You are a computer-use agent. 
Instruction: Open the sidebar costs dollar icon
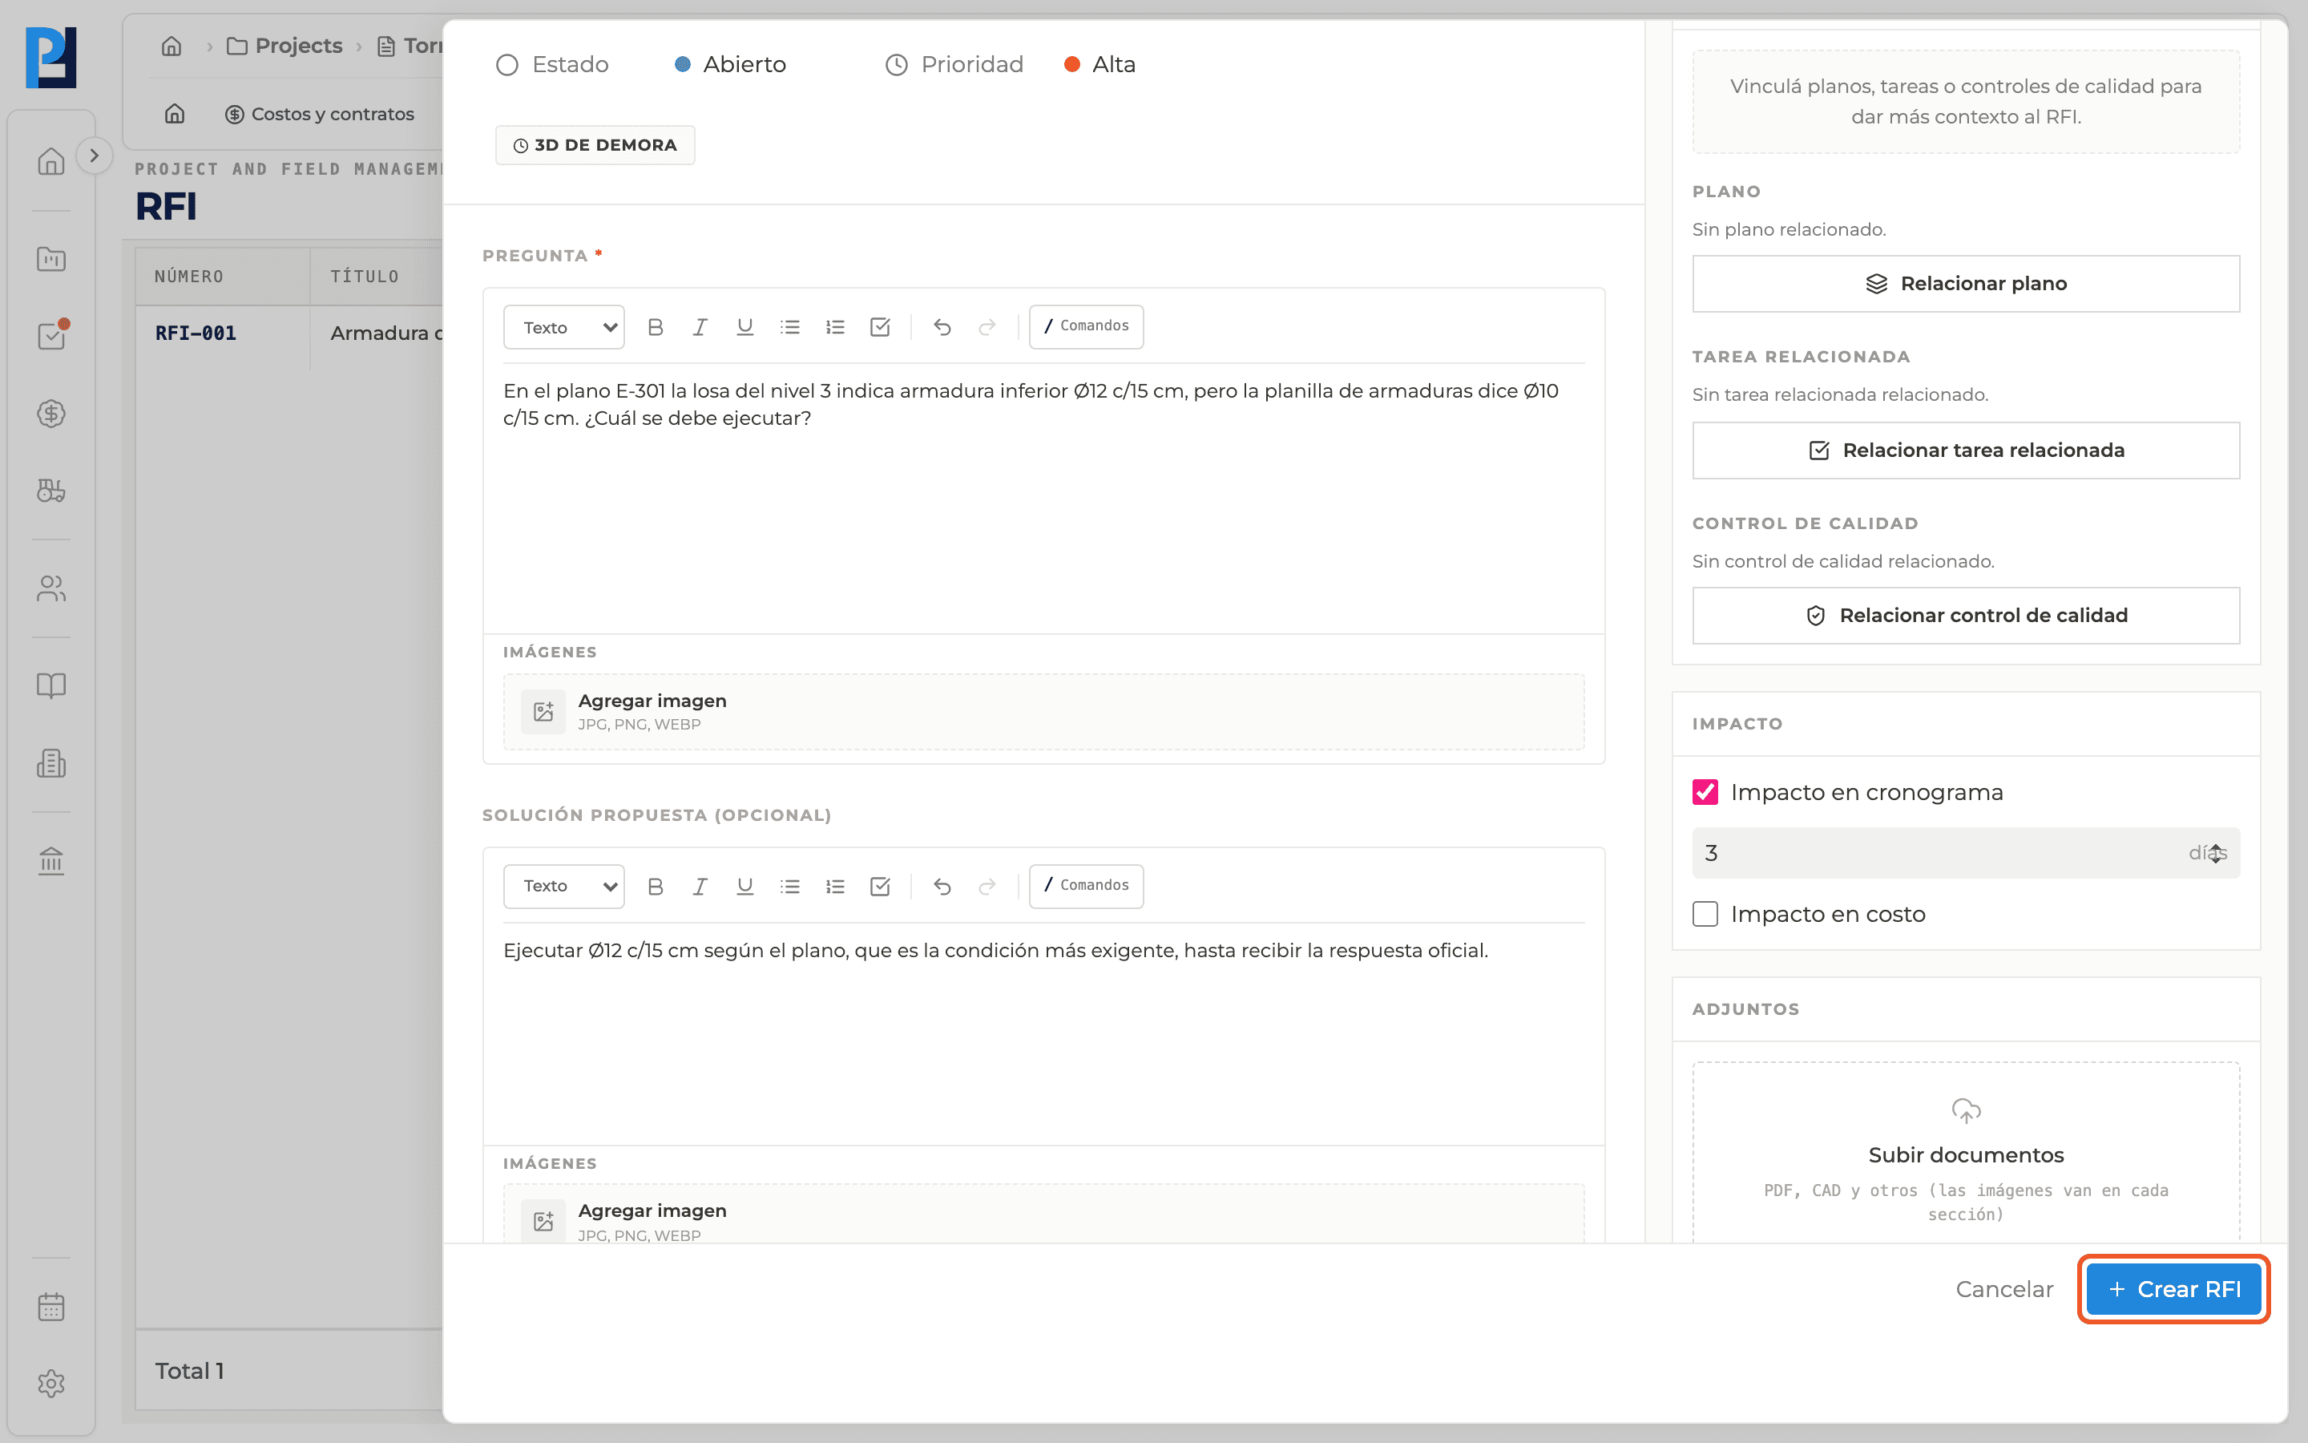51,413
